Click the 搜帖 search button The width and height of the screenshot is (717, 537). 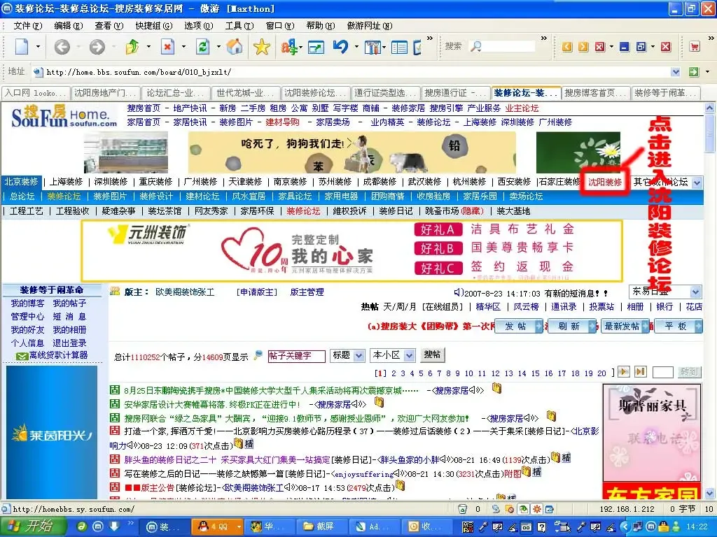432,355
